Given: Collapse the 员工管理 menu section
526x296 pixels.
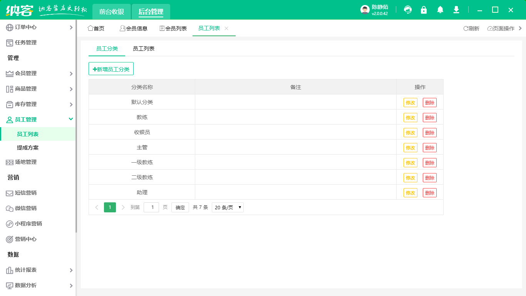Looking at the screenshot, I should tap(70, 119).
